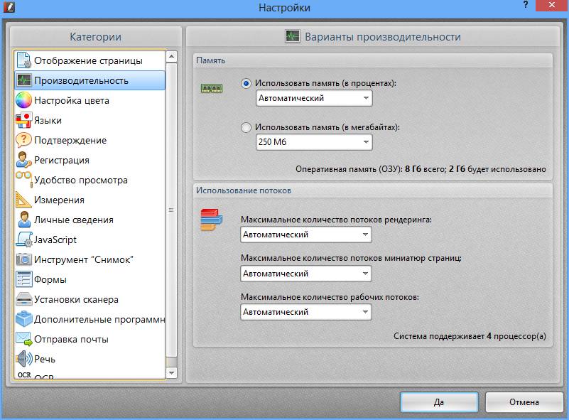
Task: Select the Измерения ruler icon
Action: tap(23, 200)
